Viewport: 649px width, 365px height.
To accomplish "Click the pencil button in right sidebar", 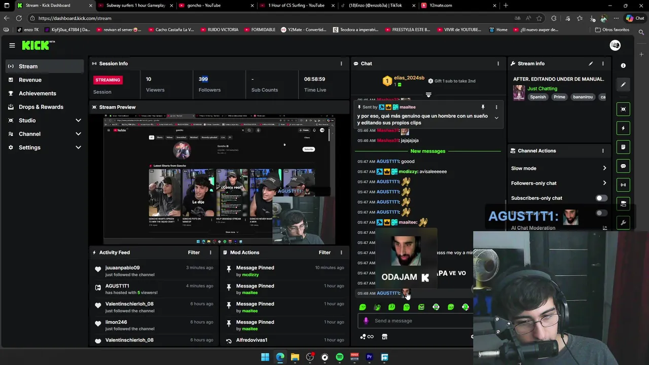I will click(x=623, y=85).
